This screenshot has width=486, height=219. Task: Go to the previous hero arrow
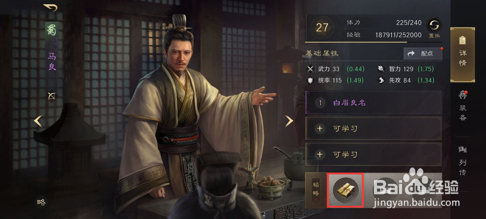coord(38,121)
